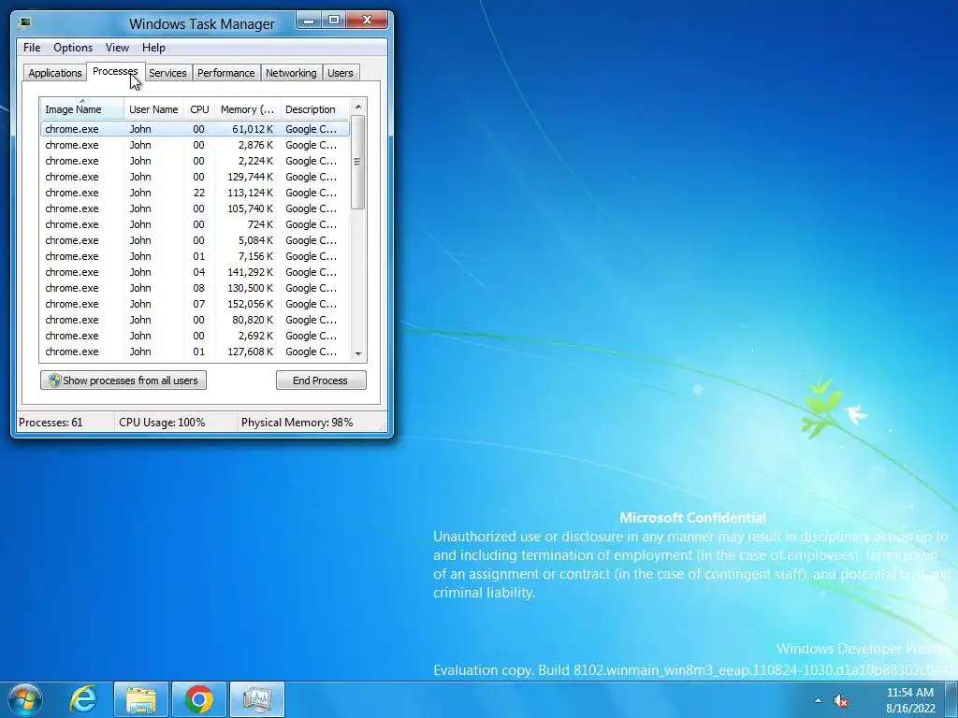This screenshot has width=958, height=718.
Task: Sort by Image Name column header
Action: click(82, 108)
